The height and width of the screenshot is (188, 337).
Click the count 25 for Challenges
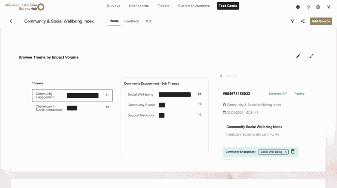click(x=107, y=107)
